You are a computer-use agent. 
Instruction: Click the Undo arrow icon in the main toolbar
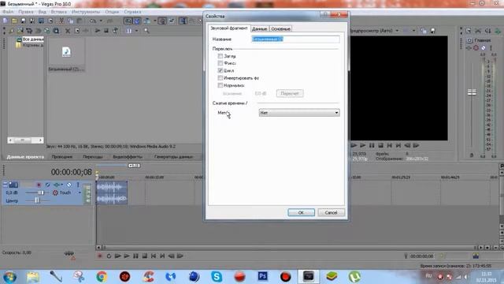point(93,21)
